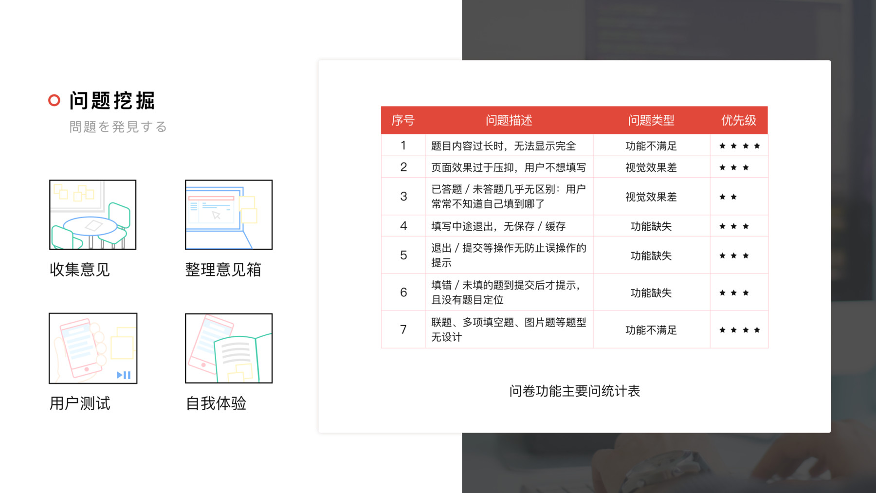Screen dimensions: 876x493
Task: Click the red circle bullet beside 问题挖掘
Action: (55, 100)
